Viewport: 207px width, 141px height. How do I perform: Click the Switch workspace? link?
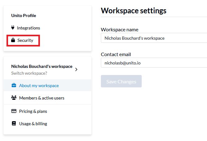(x=29, y=73)
